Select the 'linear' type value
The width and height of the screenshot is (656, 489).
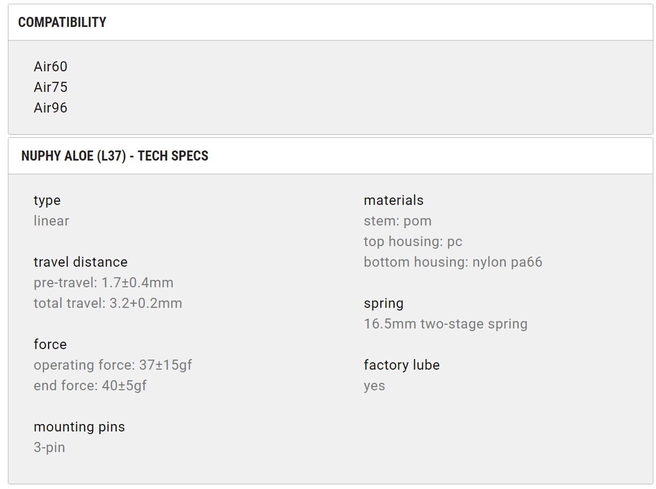(51, 221)
